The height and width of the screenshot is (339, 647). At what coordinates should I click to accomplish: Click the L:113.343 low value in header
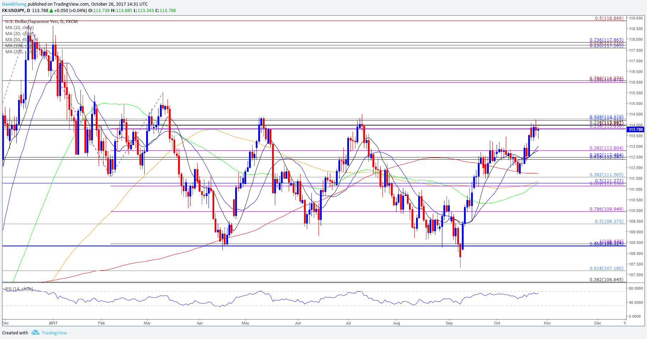(144, 11)
